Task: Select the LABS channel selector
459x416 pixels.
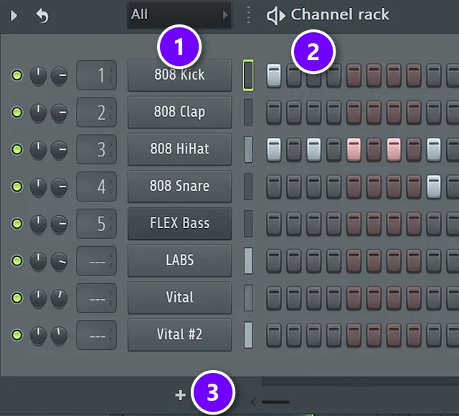Action: point(248,260)
